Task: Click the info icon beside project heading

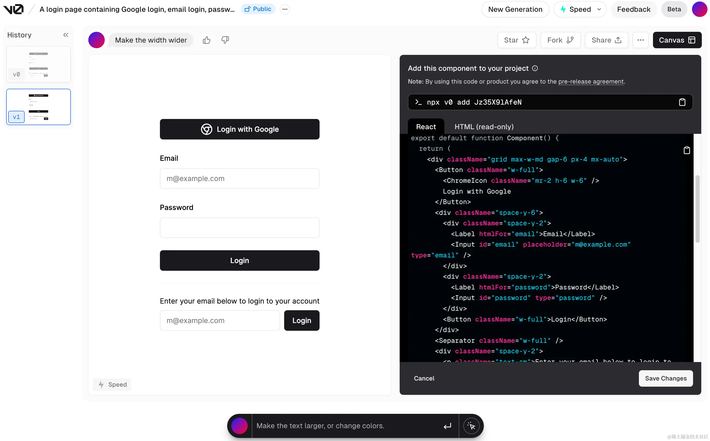Action: [x=535, y=68]
